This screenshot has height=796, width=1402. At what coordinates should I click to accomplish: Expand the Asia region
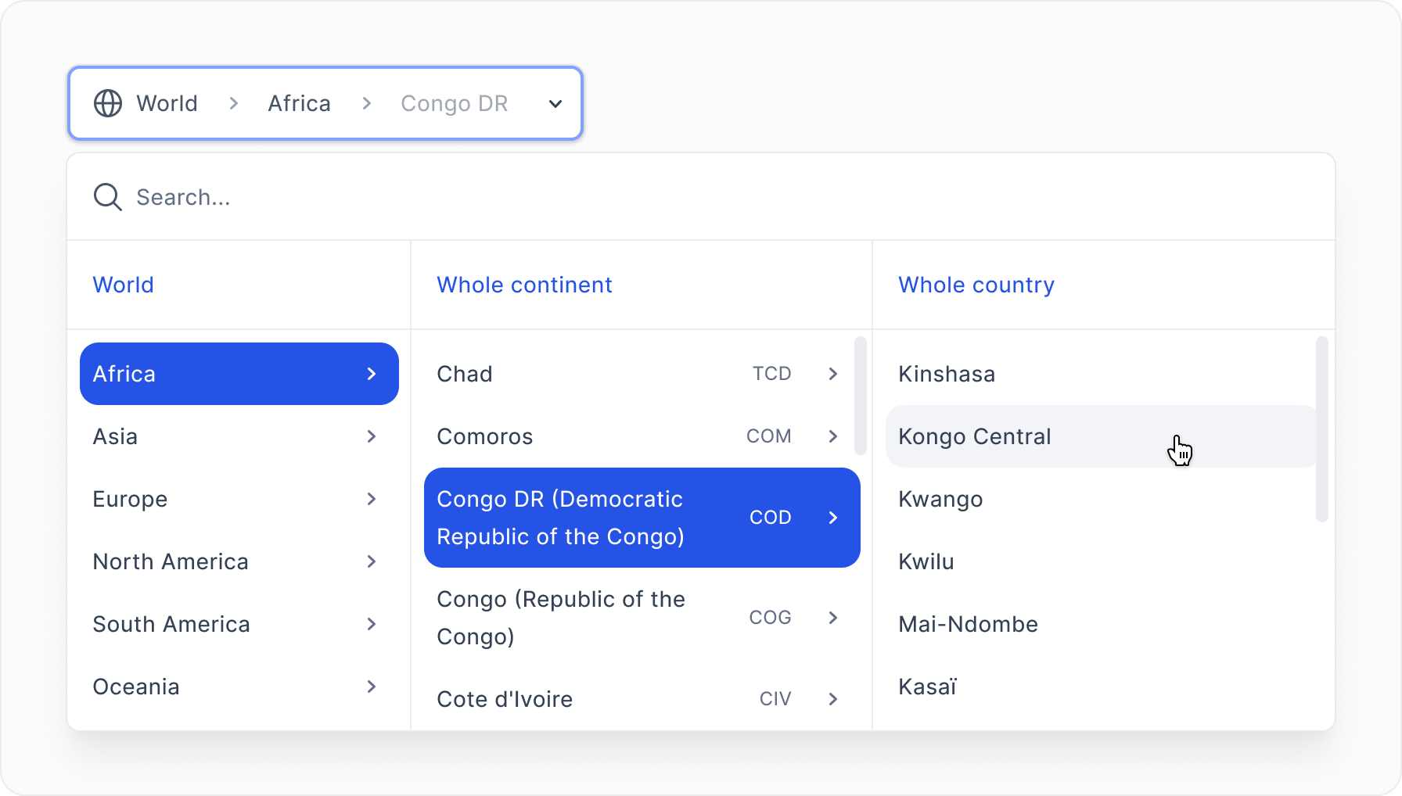(x=372, y=436)
